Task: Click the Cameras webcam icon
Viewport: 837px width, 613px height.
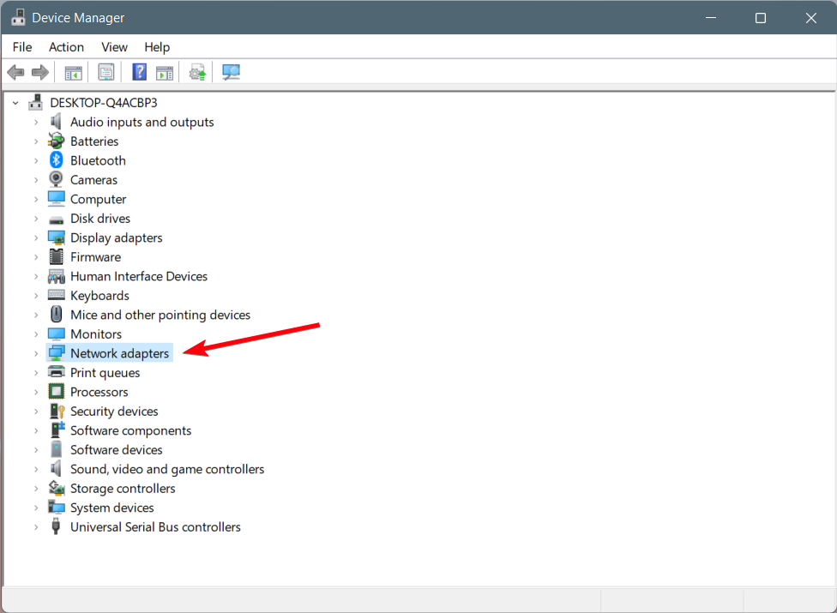Action: tap(56, 179)
